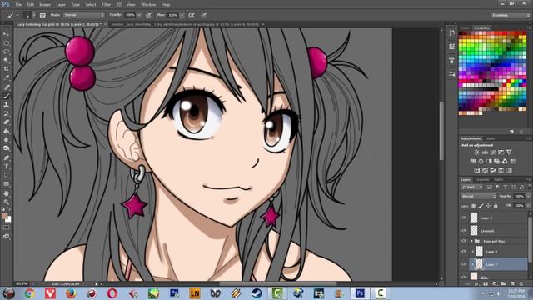The image size is (533, 300).
Task: Hide Layer 7 visibility eye
Action: (x=464, y=264)
